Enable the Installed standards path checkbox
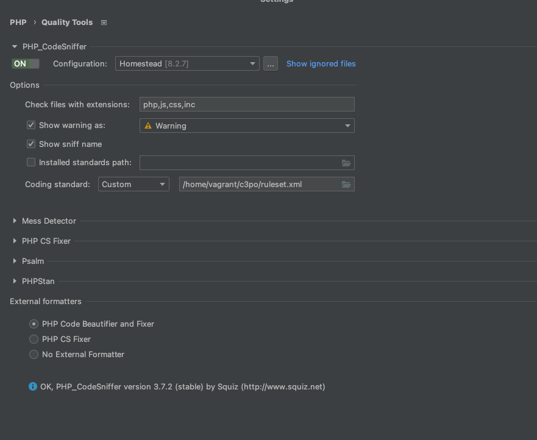 tap(30, 162)
